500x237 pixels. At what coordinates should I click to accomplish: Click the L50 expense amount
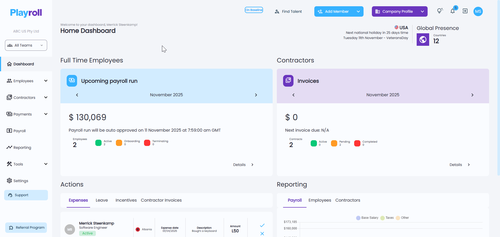coord(235,231)
